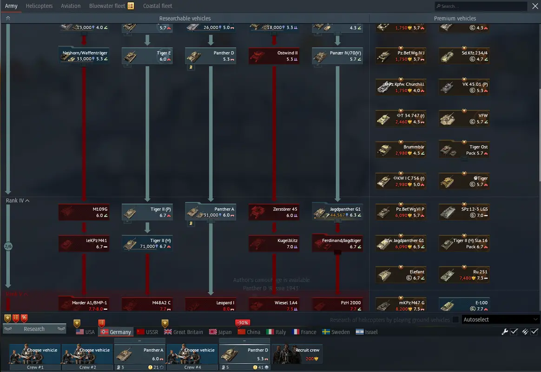Select the Brummbär premium vehicle
This screenshot has width=541, height=372.
point(401,150)
